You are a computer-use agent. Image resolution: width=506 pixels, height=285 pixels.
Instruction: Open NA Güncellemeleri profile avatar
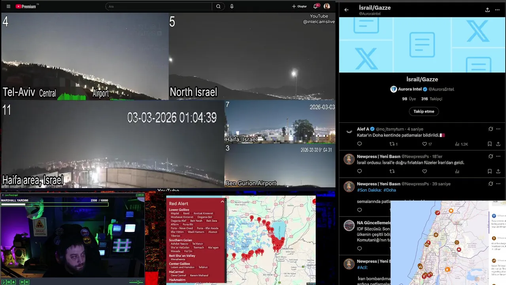point(349,225)
